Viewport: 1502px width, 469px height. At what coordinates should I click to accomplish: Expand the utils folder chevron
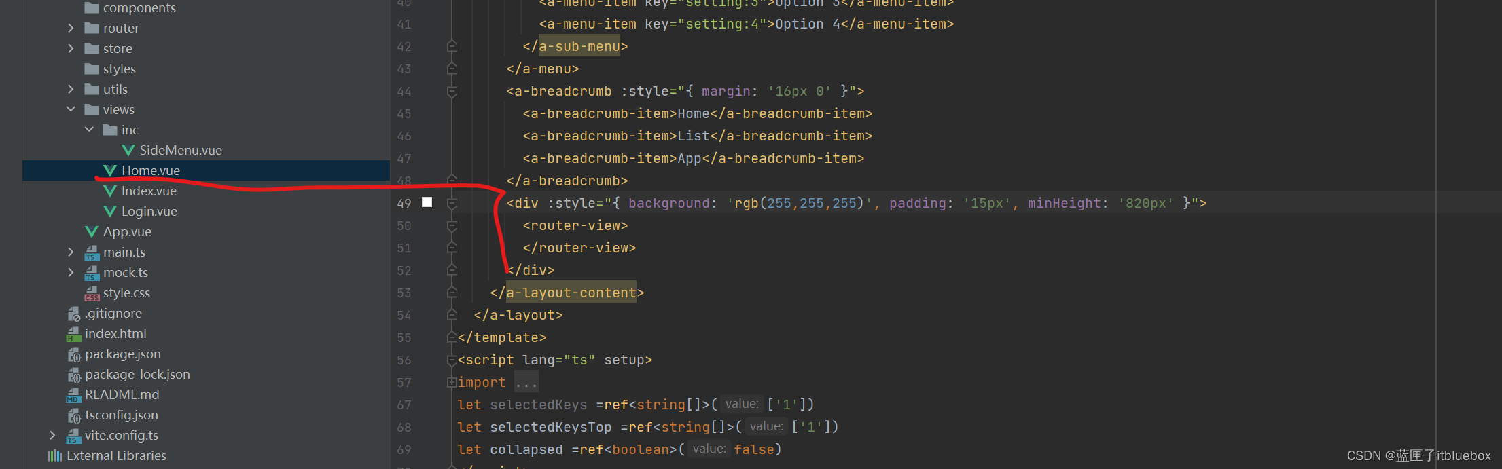[71, 89]
